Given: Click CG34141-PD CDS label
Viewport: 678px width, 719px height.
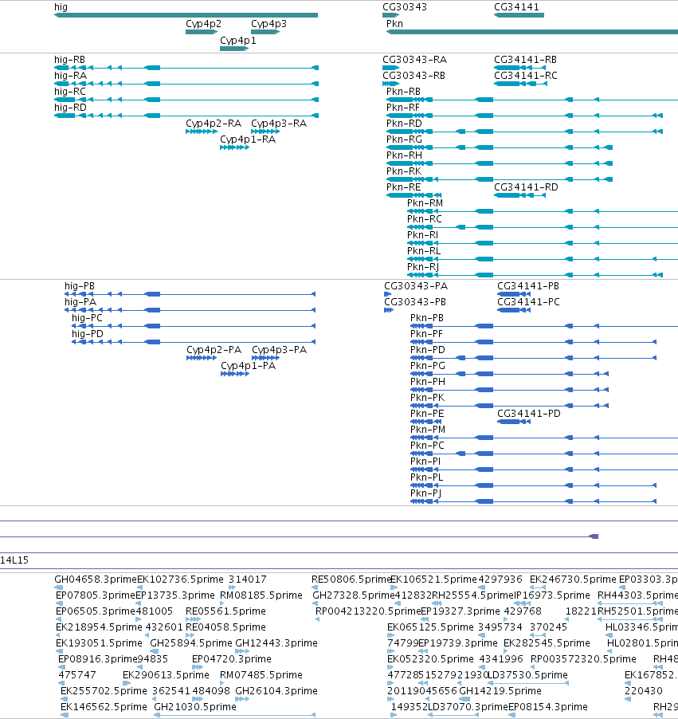Looking at the screenshot, I should [528, 414].
